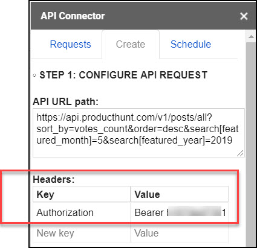Click the API Connector title bar
The width and height of the screenshot is (257, 248).
tap(133, 16)
